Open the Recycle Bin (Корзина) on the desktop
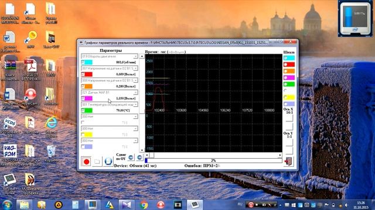 [x=51, y=153]
